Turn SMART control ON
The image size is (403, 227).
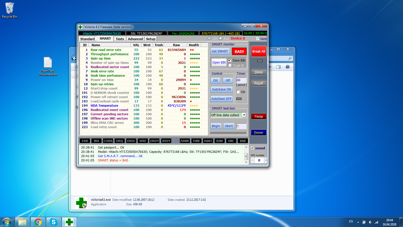(x=216, y=81)
